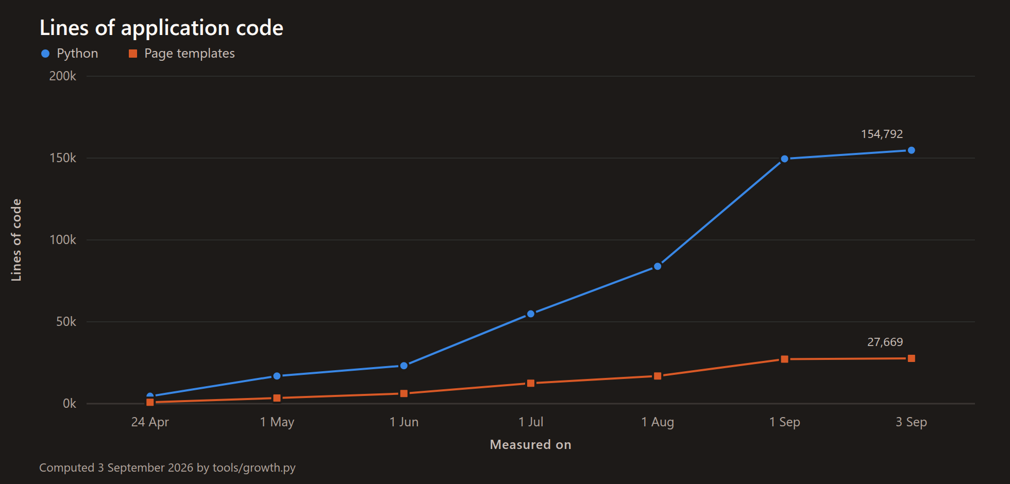Screen dimensions: 1010x484
Task: Click the blue Python legend dot
Action: click(x=45, y=54)
